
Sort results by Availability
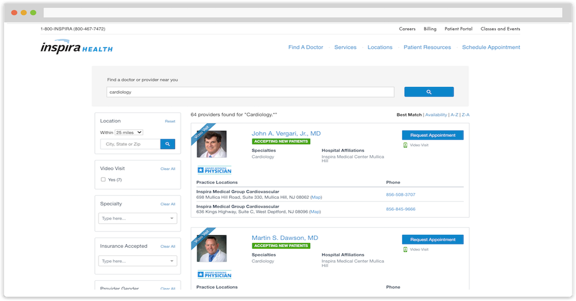(x=436, y=115)
